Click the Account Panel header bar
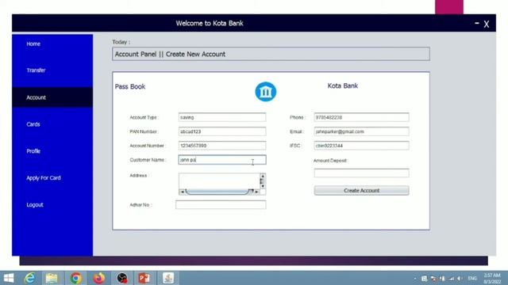 [x=271, y=54]
